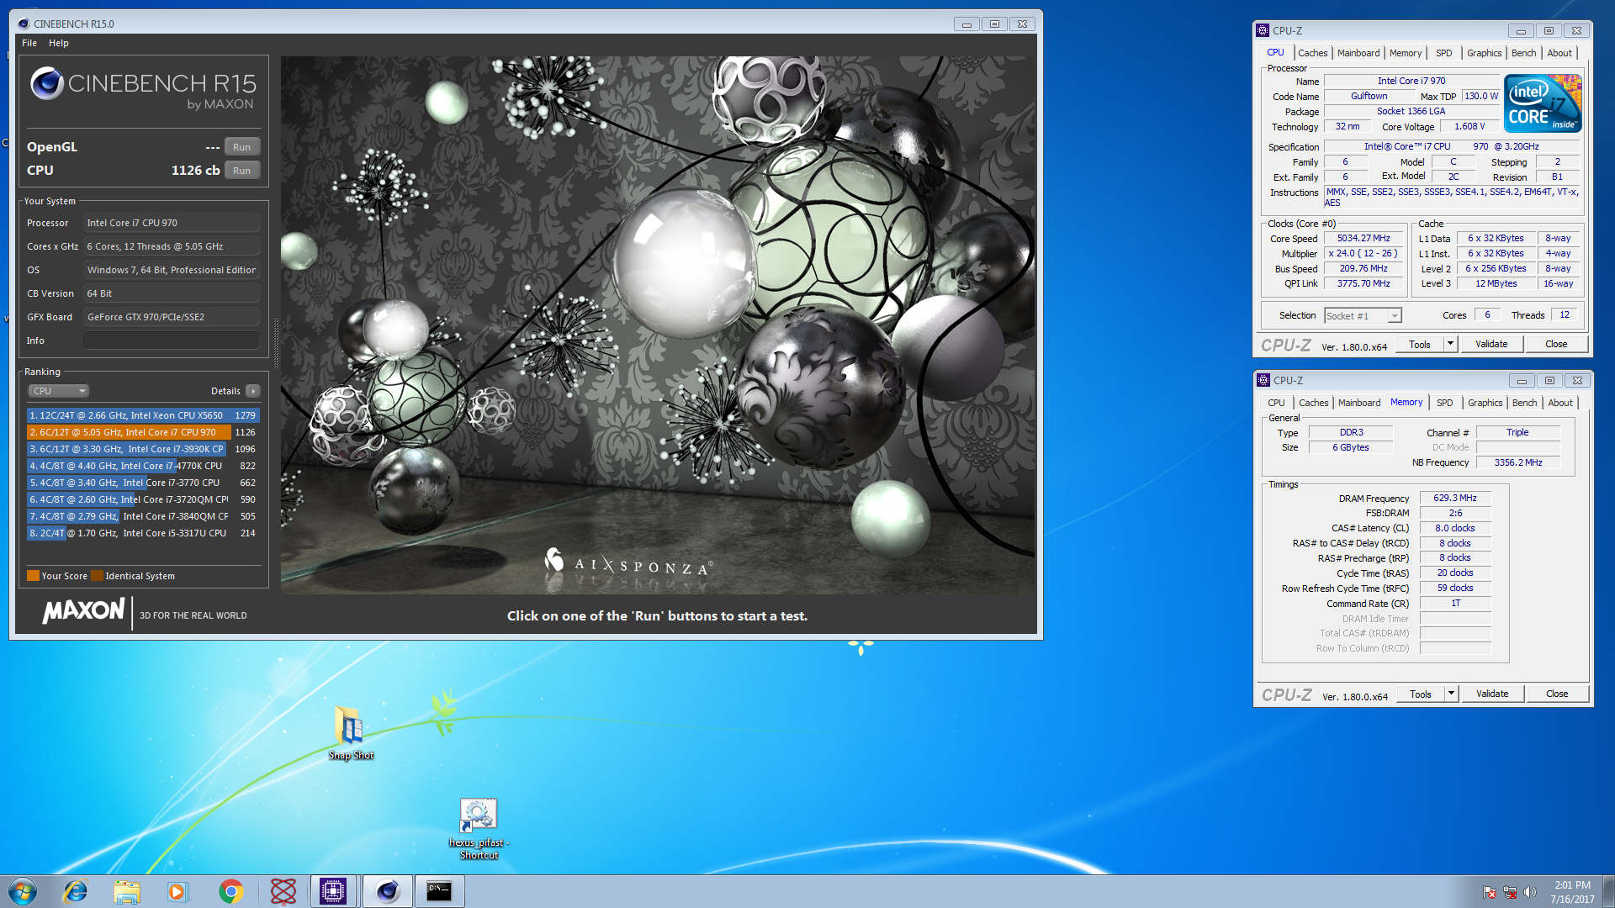
Task: Click the Action Center flag tray icon
Action: 1490,892
